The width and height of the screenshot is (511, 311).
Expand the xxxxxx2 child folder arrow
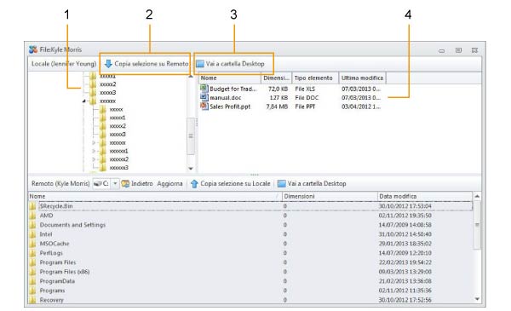(94, 159)
